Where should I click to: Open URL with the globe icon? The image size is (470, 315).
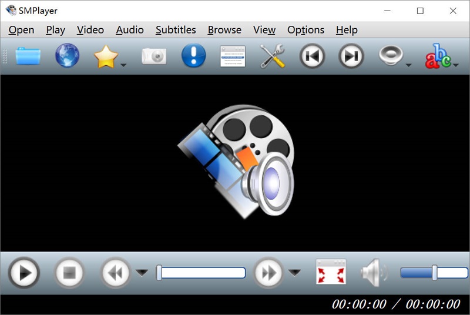click(67, 56)
